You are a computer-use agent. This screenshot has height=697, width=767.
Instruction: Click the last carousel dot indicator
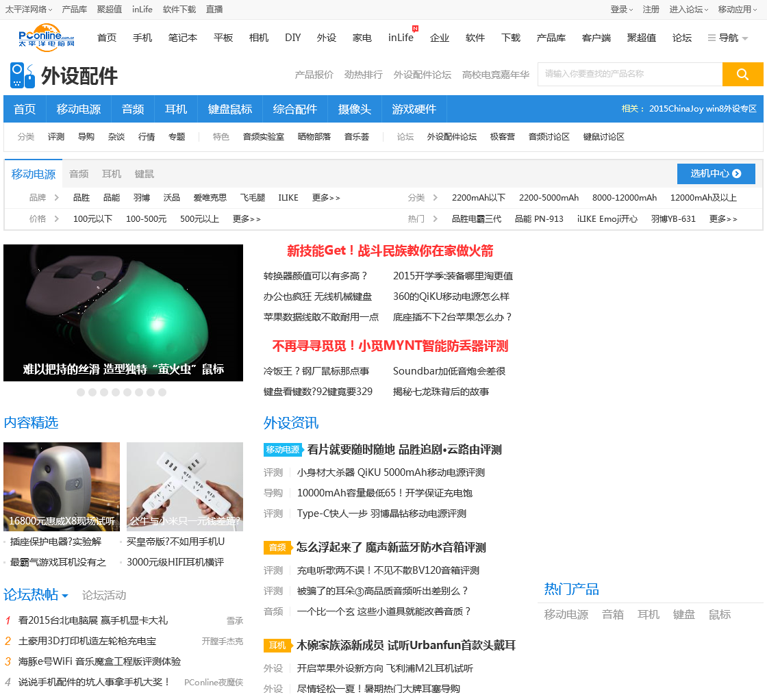(162, 392)
